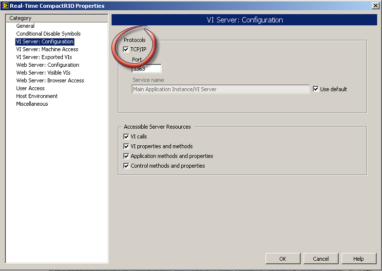Viewport: 382px width, 271px height.
Task: Click the Service name text field
Action: [x=221, y=89]
